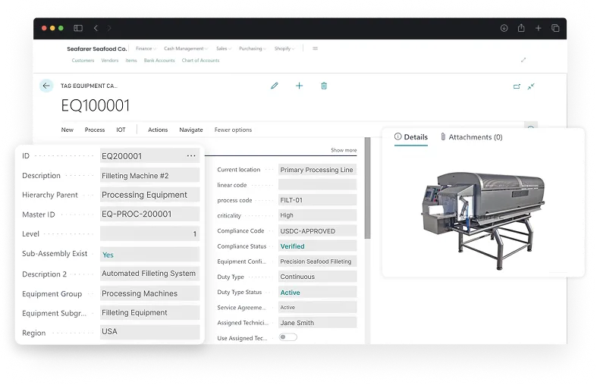Click the Region field USA

(x=149, y=331)
